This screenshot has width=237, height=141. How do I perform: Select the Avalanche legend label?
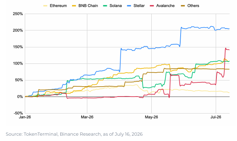(x=165, y=6)
